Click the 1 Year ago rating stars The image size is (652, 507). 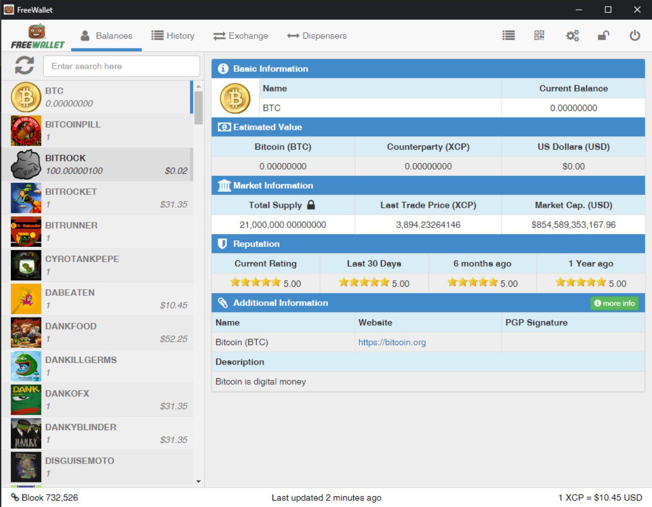(x=581, y=282)
